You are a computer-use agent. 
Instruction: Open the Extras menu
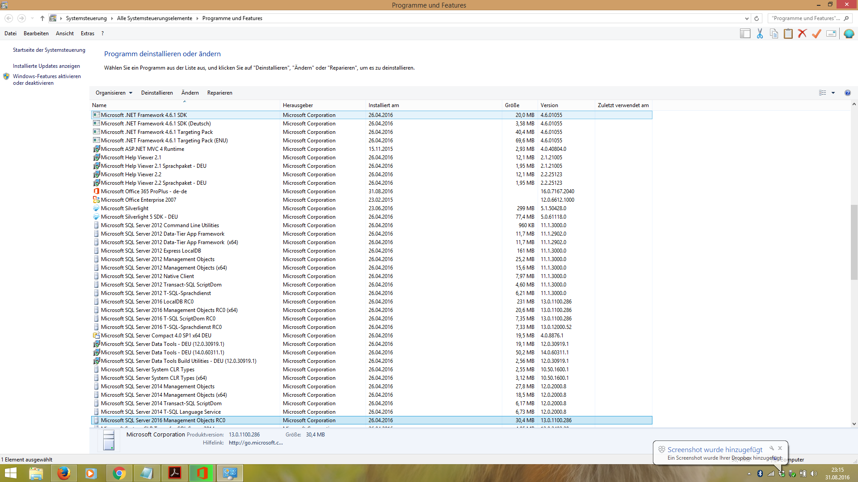87,33
